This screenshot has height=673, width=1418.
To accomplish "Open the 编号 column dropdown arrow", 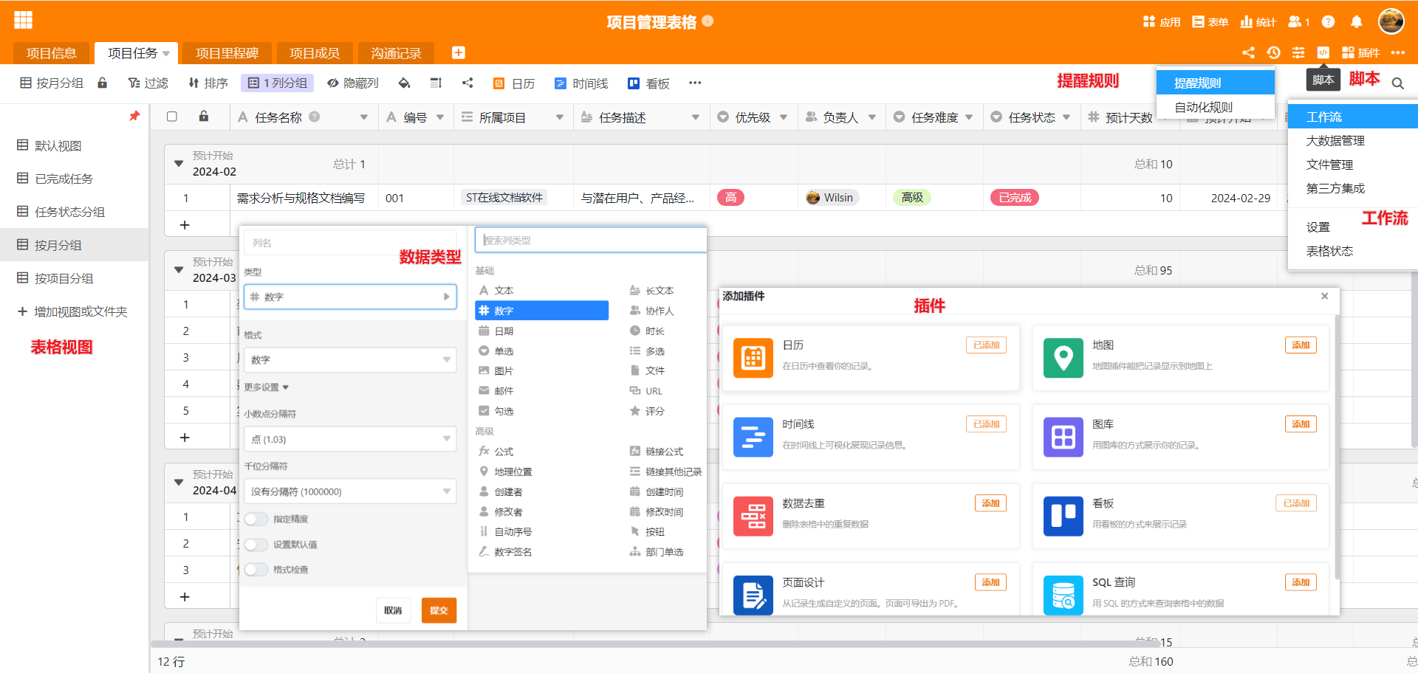I will click(x=440, y=117).
